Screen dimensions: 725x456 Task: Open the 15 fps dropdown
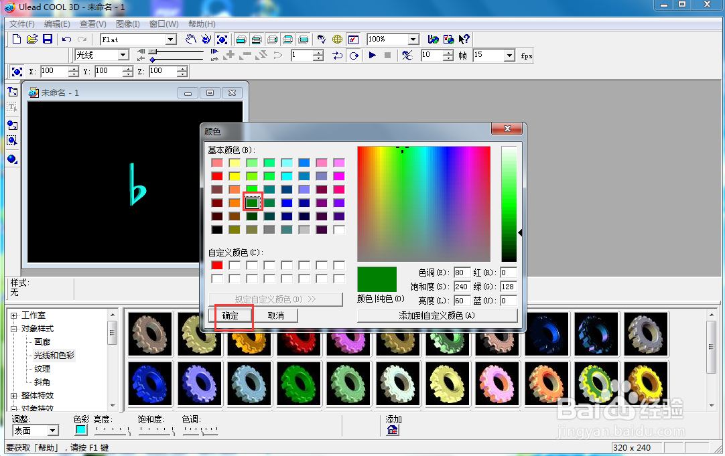(x=509, y=56)
